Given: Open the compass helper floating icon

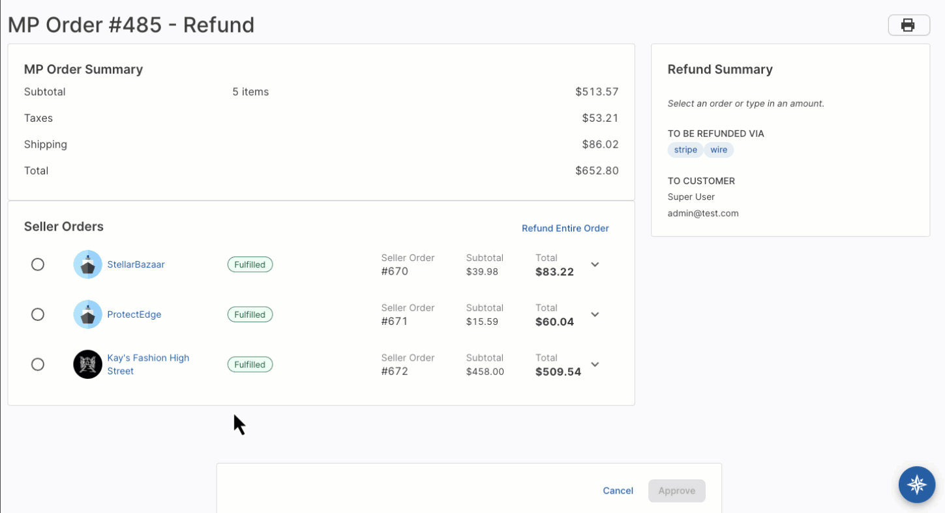Looking at the screenshot, I should [916, 484].
